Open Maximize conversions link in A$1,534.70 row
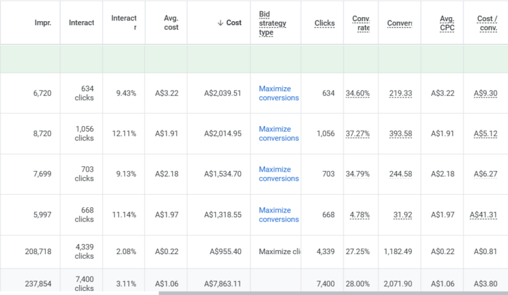Image resolution: width=508 pixels, height=295 pixels. (278, 174)
